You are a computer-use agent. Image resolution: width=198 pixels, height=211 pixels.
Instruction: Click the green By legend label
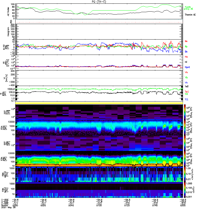point(186,47)
